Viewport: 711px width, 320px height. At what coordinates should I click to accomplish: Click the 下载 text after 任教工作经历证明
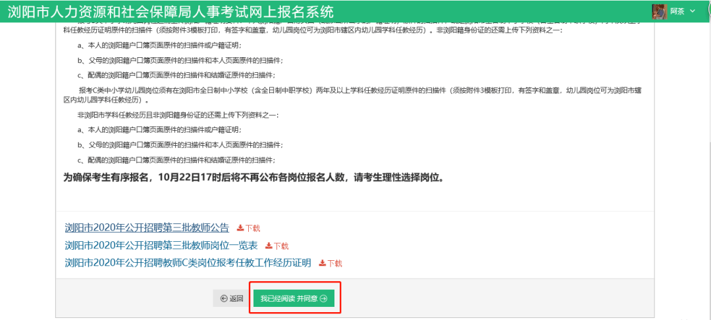[x=335, y=263]
